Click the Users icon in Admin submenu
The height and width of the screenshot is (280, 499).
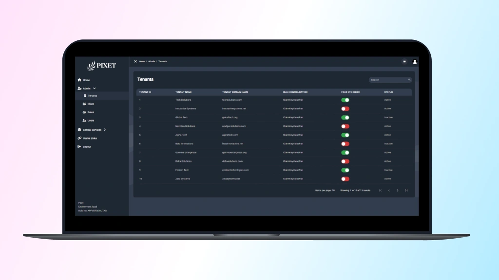pyautogui.click(x=84, y=121)
